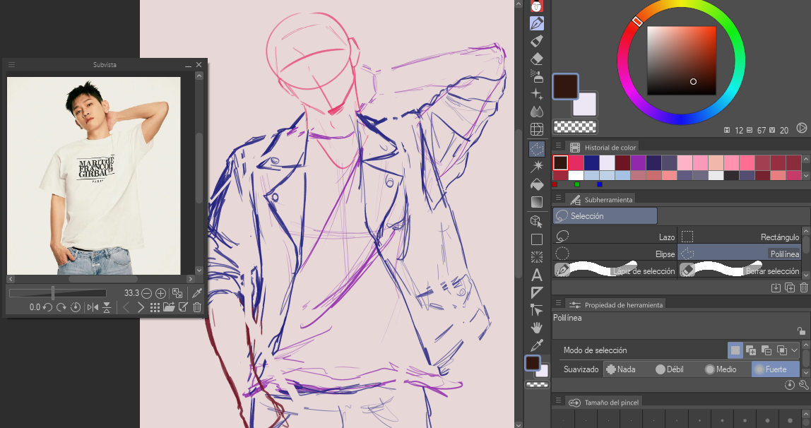Open Historial de color panel menu
The height and width of the screenshot is (428, 811).
pos(558,146)
